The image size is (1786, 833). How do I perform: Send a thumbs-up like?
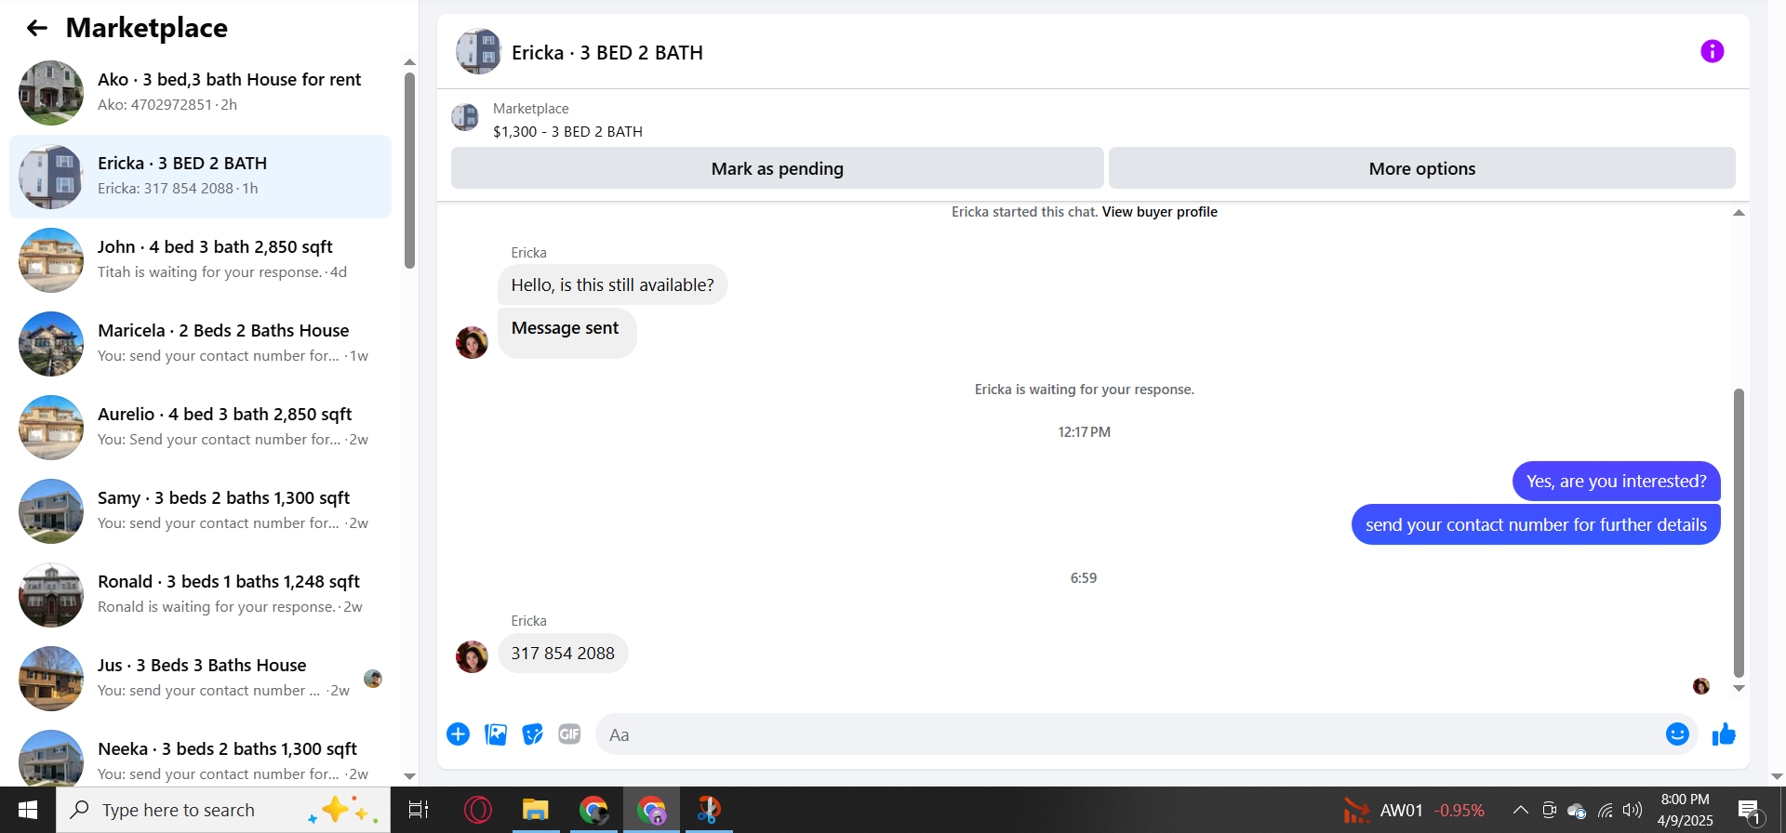1724,734
